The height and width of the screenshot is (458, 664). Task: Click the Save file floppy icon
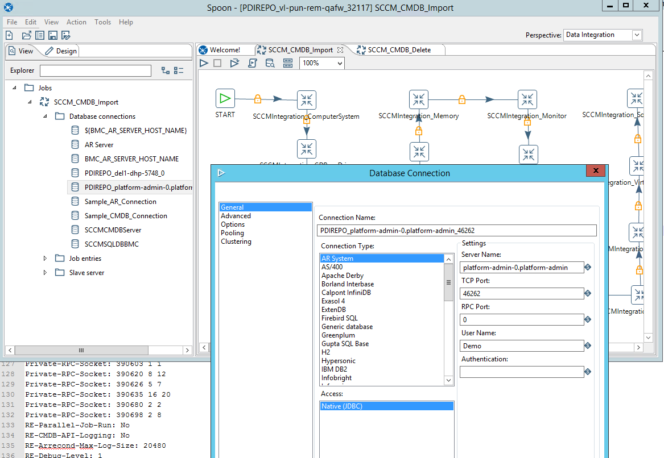click(52, 35)
